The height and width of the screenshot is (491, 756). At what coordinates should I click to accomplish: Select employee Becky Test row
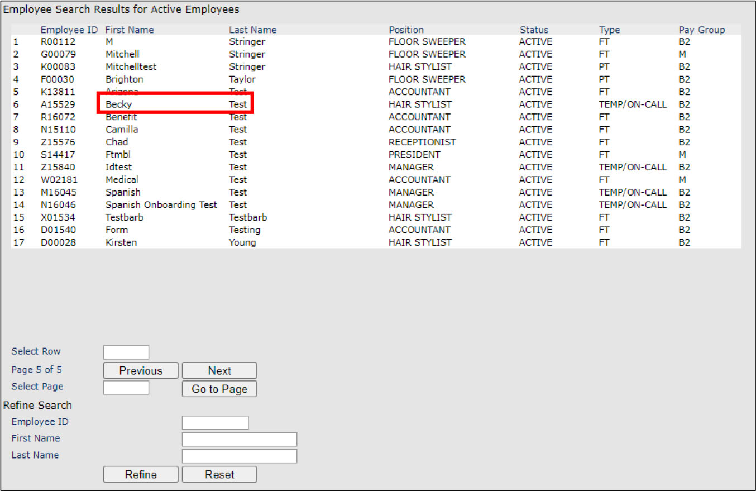(x=119, y=104)
